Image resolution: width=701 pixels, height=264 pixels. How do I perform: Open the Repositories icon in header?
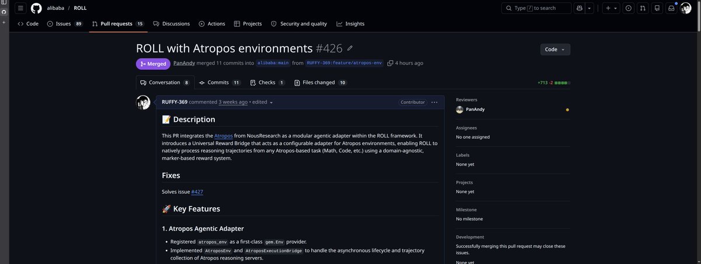(x=657, y=8)
